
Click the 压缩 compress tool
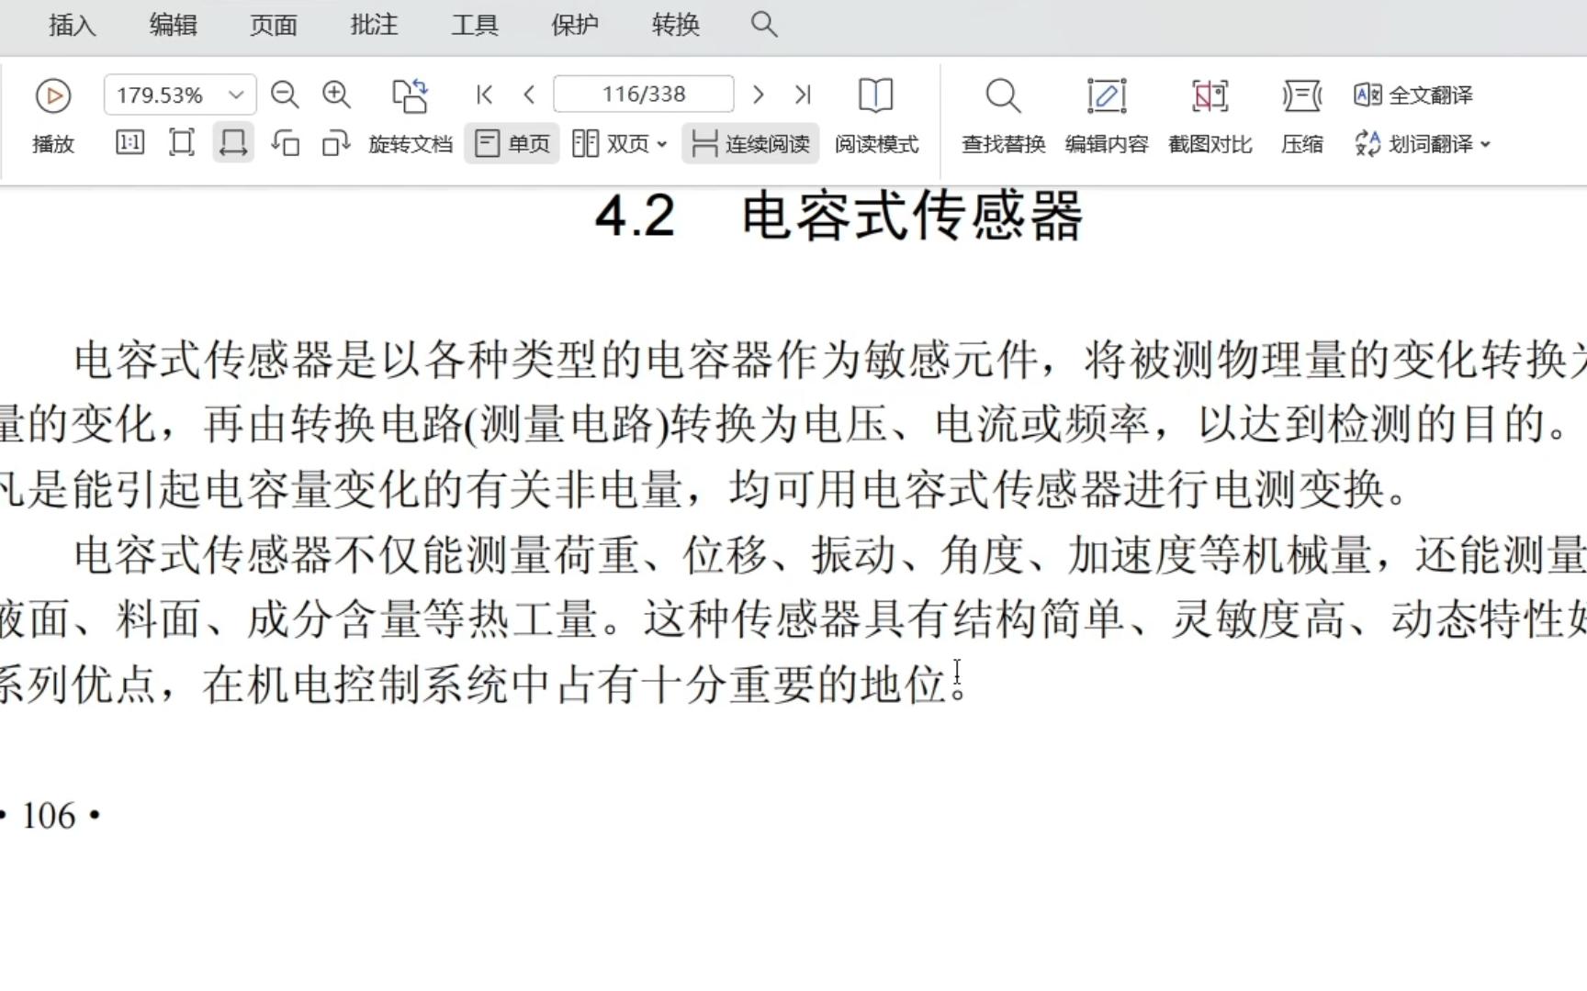tap(1302, 117)
